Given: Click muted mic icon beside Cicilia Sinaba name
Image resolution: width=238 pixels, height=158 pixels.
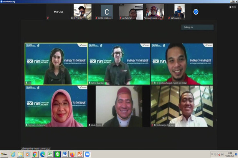Looking at the screenshot, I should click(x=96, y=18).
